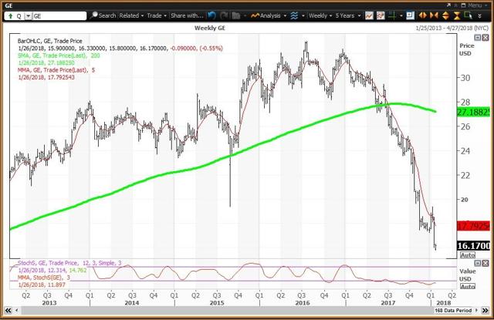Close the stochastic panel with X box

click(x=485, y=263)
